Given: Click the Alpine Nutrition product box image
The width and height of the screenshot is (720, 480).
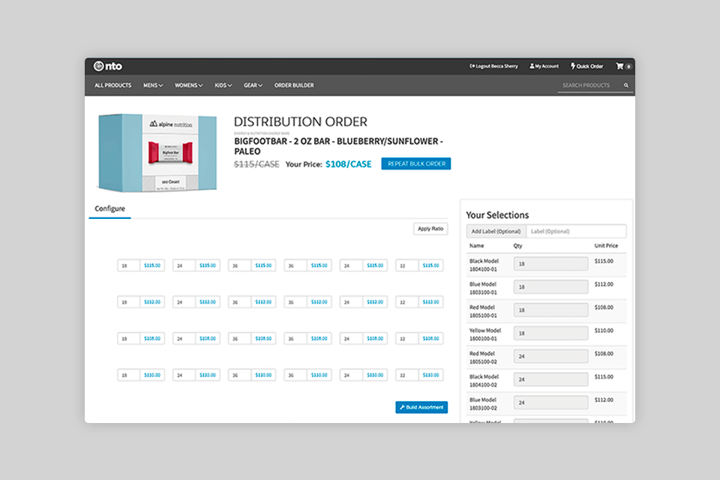Looking at the screenshot, I should coord(157,152).
